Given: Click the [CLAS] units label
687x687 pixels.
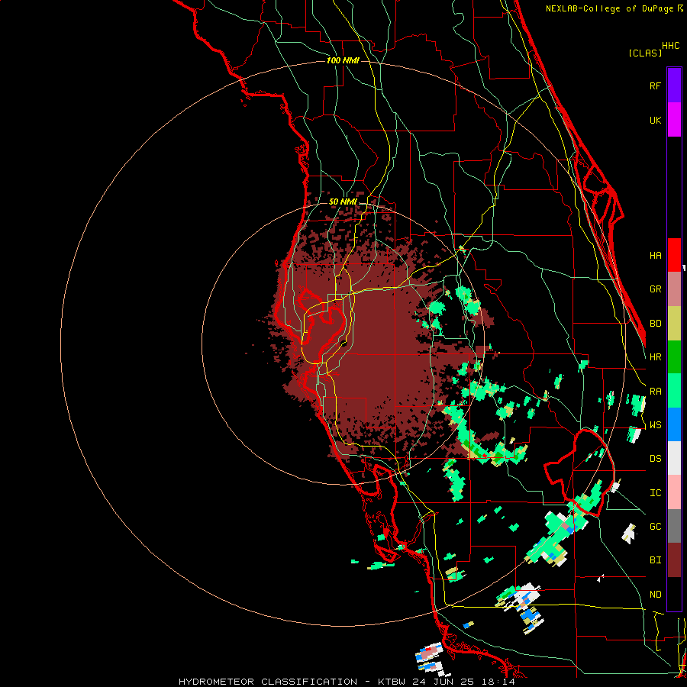Looking at the screenshot, I should click(x=645, y=53).
